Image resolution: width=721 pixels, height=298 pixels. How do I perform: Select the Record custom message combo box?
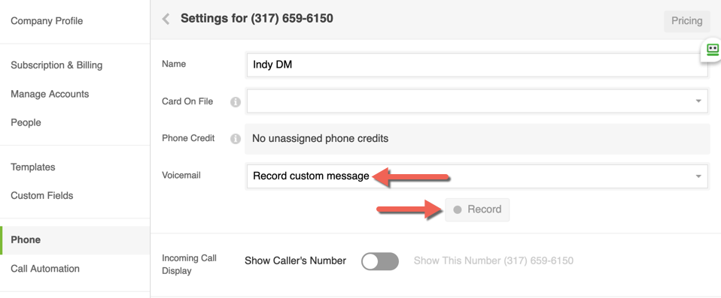pos(477,176)
